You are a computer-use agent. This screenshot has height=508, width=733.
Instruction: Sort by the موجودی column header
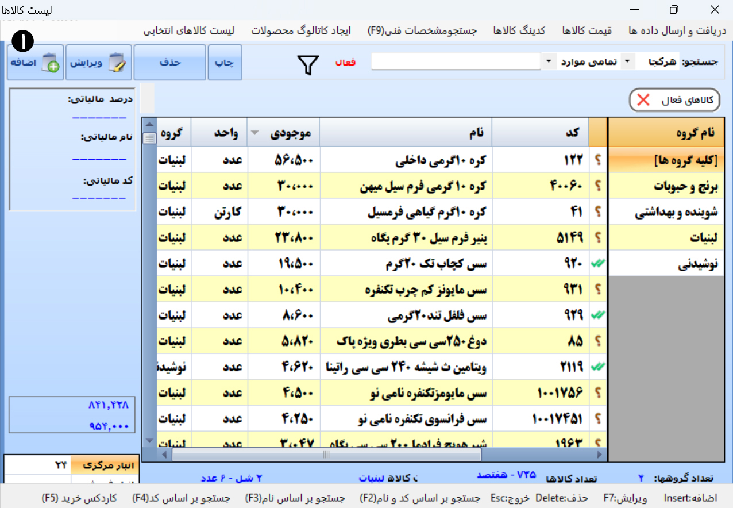(283, 133)
